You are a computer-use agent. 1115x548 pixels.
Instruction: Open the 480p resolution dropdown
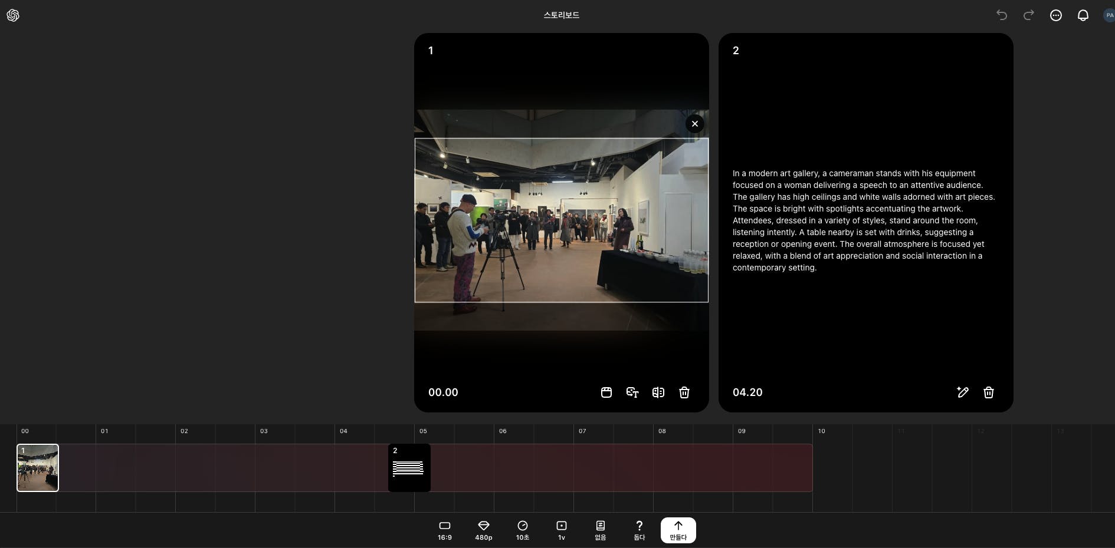tap(484, 530)
